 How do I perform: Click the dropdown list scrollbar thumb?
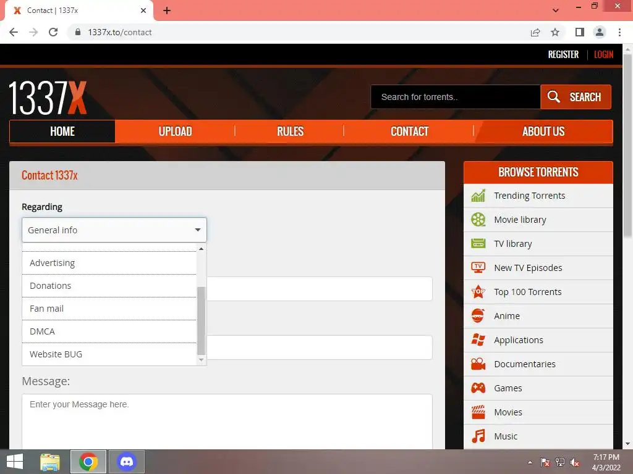[x=201, y=321]
